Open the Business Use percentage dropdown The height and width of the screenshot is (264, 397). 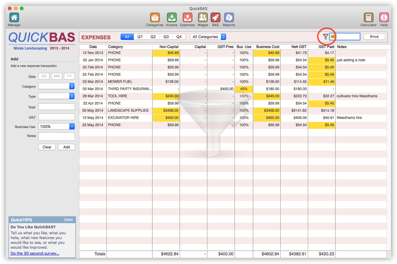coord(56,126)
